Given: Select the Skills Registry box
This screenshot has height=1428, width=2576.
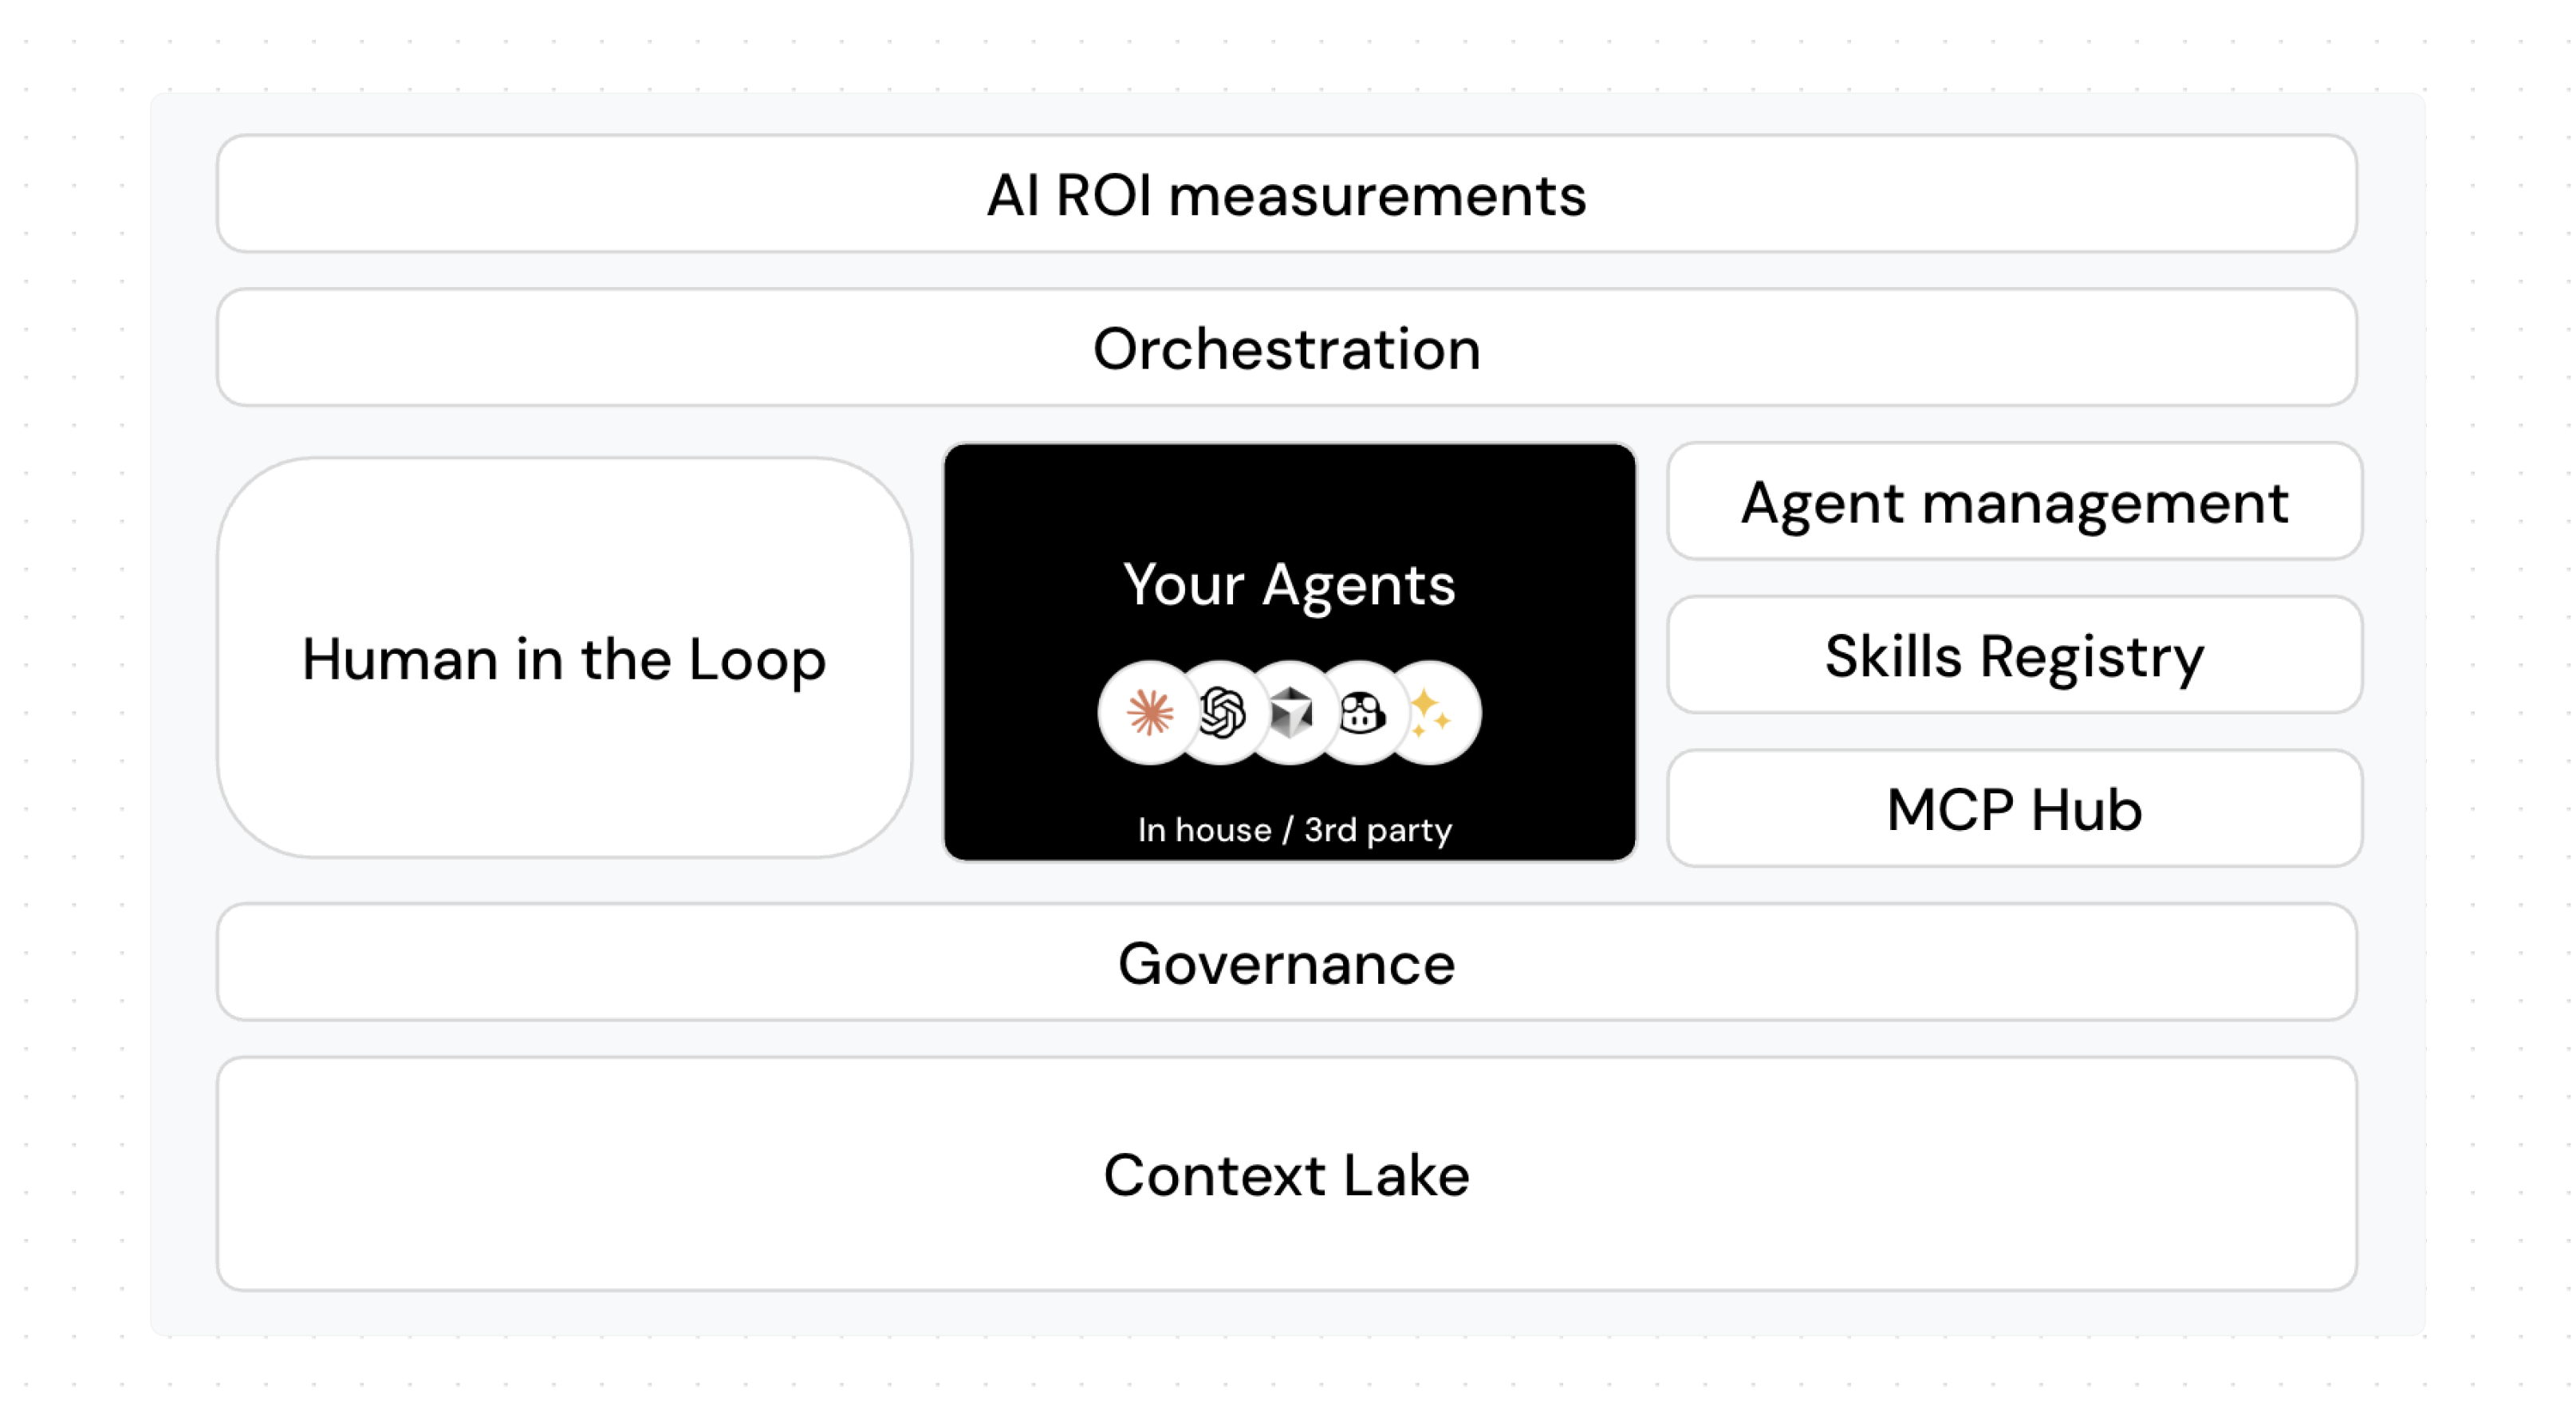Looking at the screenshot, I should click(2014, 656).
